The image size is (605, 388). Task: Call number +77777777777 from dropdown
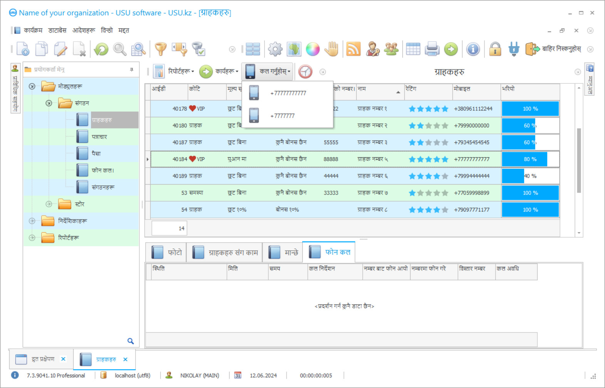[x=287, y=93]
